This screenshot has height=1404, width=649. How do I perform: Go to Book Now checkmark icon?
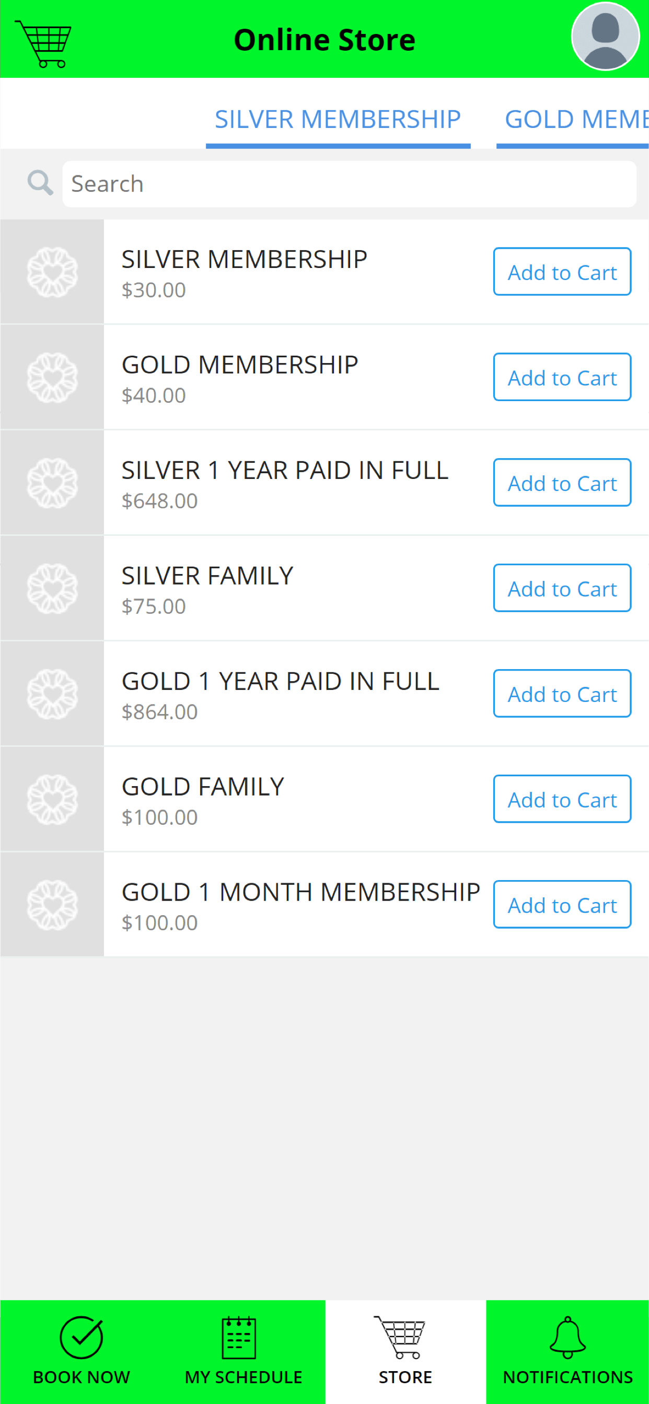[82, 1338]
